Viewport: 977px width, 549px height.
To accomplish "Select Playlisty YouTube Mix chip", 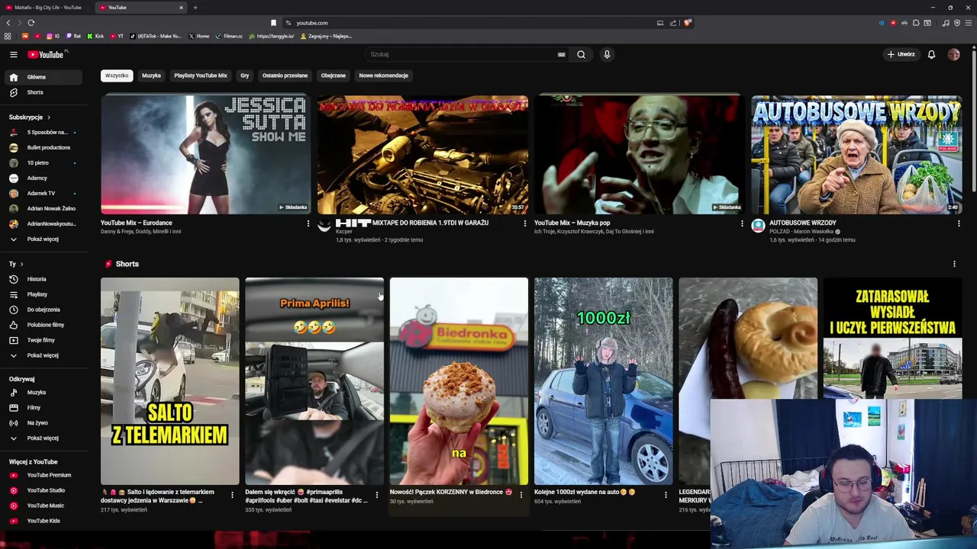I will click(x=201, y=75).
